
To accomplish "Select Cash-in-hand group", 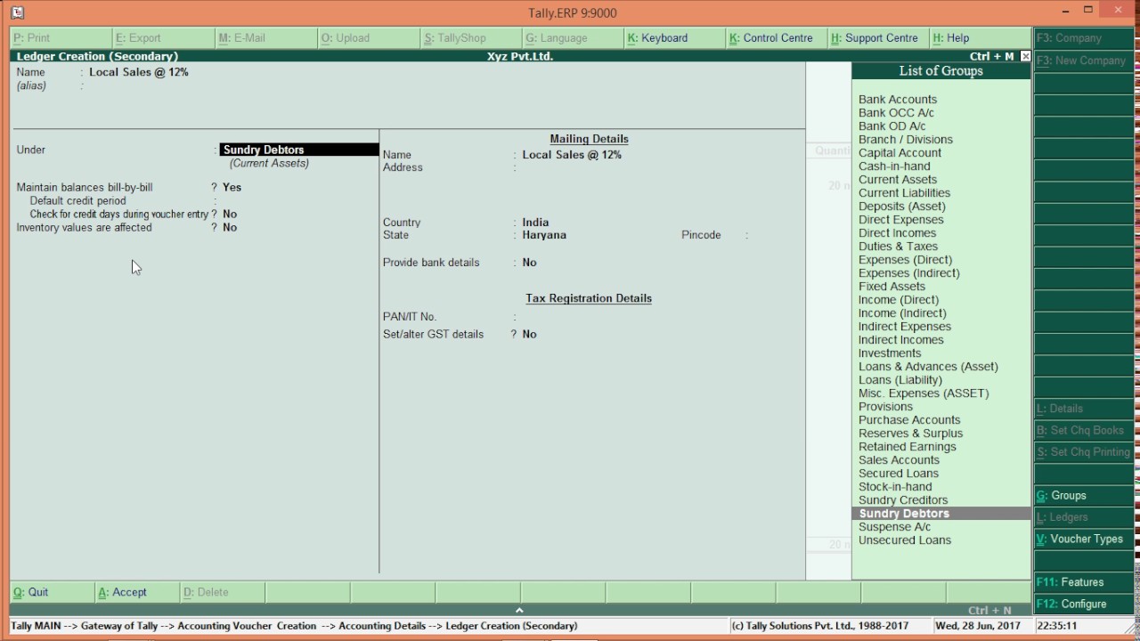I will tap(894, 166).
